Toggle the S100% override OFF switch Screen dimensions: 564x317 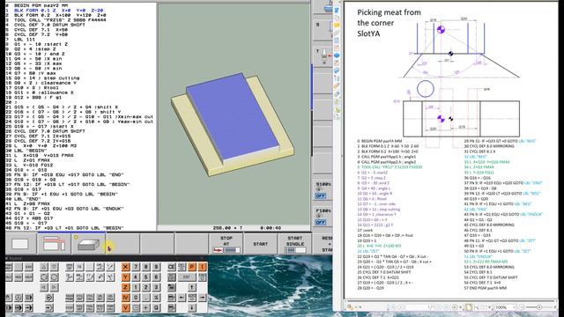click(320, 195)
